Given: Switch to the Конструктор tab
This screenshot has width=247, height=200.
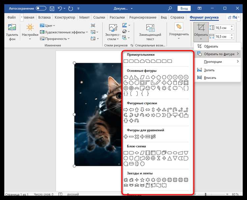Looking at the screenshot, I should click(65, 17).
